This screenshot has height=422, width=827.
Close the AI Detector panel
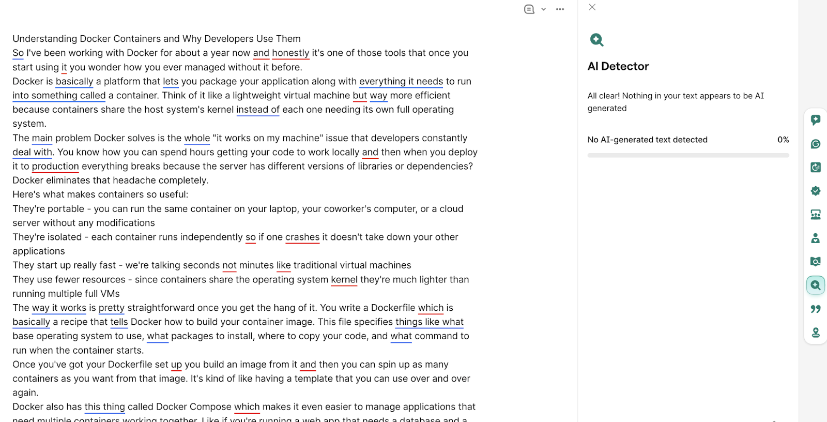(x=592, y=7)
